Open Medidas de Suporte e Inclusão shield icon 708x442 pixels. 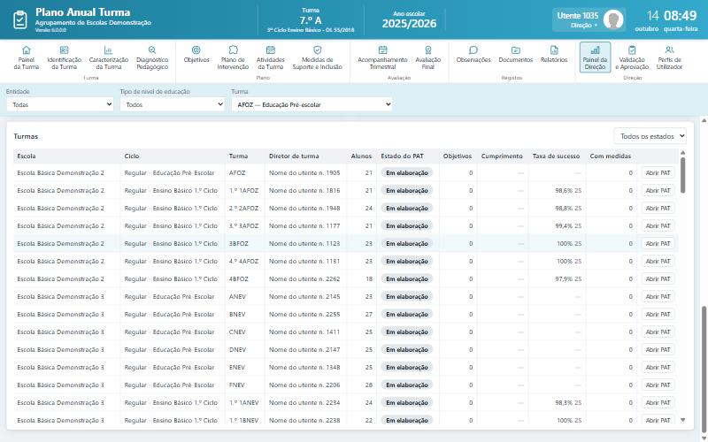[x=318, y=50]
